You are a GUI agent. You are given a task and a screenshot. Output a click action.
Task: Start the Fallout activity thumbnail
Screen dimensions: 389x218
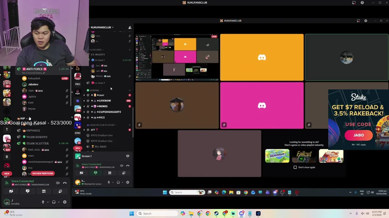(304, 156)
